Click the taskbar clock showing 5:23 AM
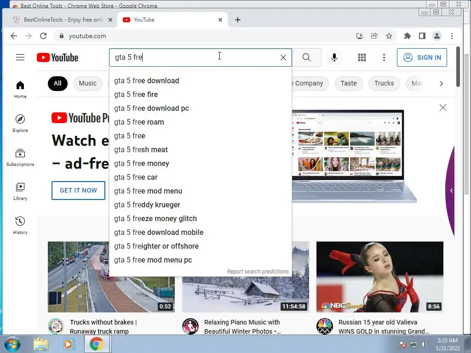Screen dimensions: 471x353 (448, 344)
